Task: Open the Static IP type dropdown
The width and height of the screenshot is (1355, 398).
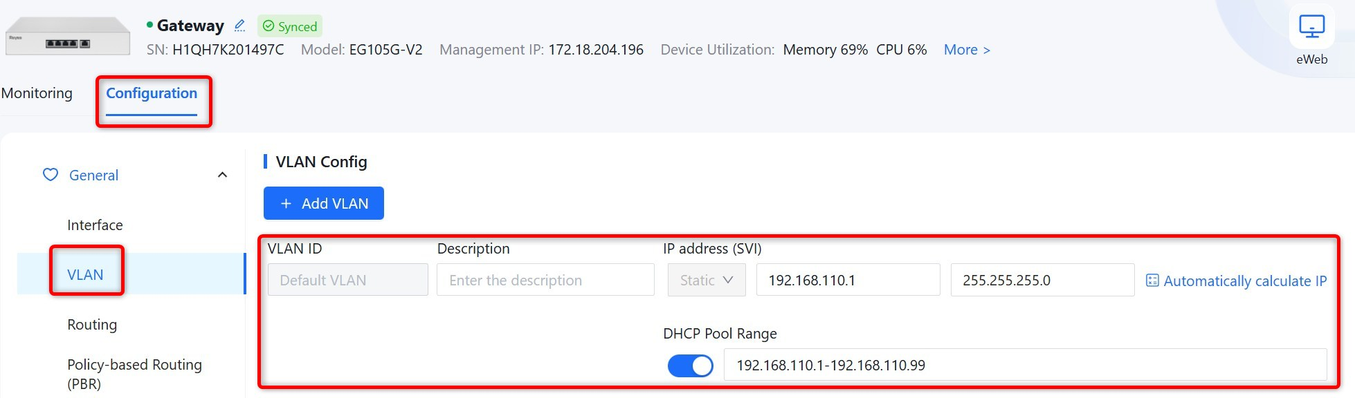Action: click(707, 280)
